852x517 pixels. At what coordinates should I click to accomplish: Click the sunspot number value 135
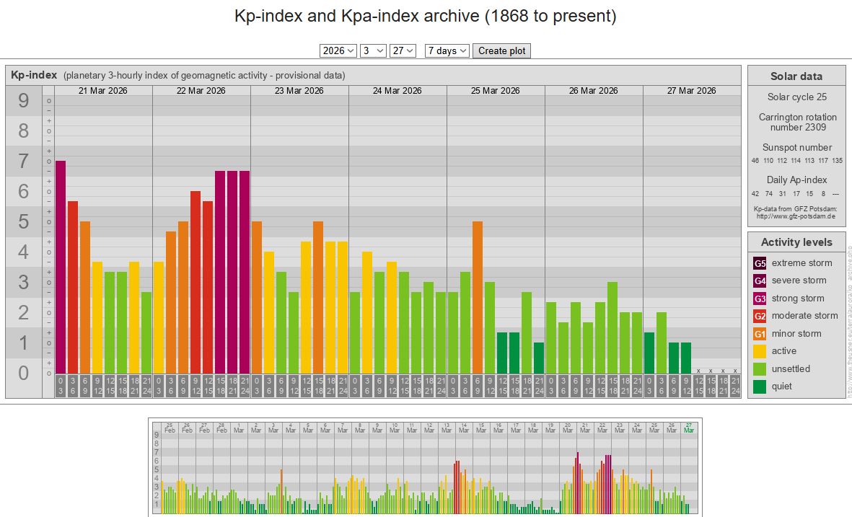pyautogui.click(x=838, y=161)
